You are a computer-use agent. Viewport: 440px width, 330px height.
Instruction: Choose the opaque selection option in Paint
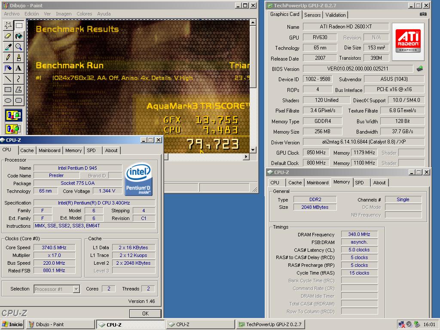coord(13,115)
